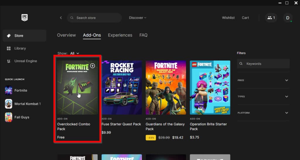
Task: Switch to the Experiences tab
Action: [x=120, y=35]
